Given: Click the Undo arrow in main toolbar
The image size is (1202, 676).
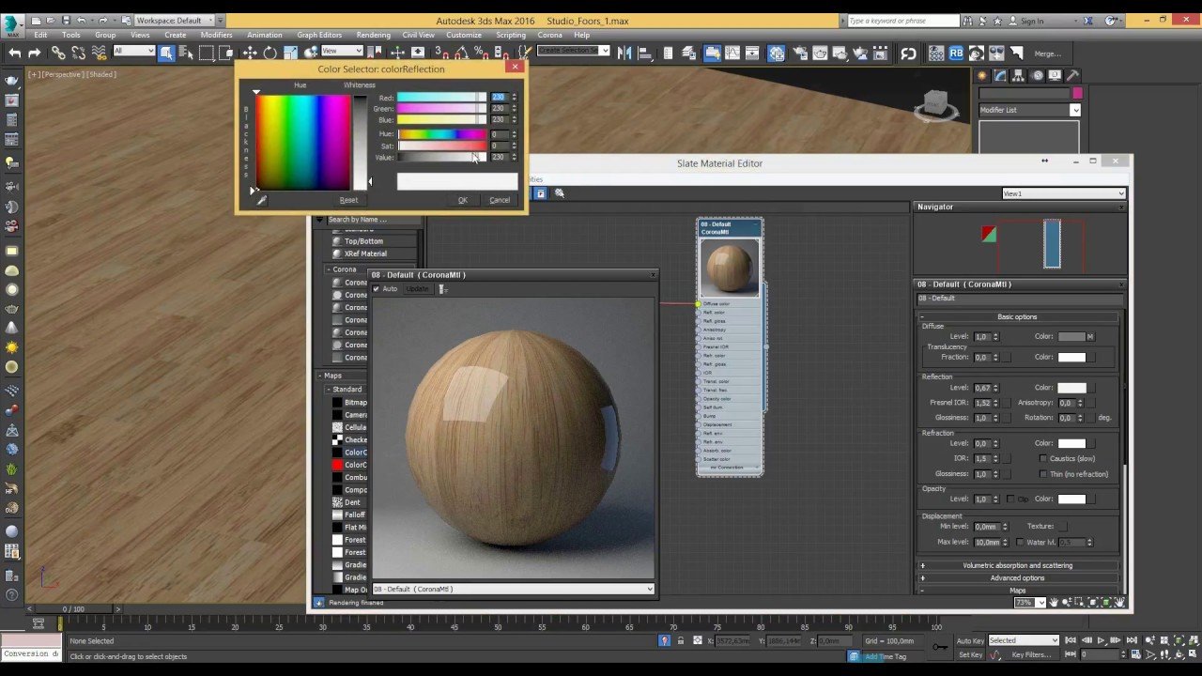Looking at the screenshot, I should (x=14, y=54).
